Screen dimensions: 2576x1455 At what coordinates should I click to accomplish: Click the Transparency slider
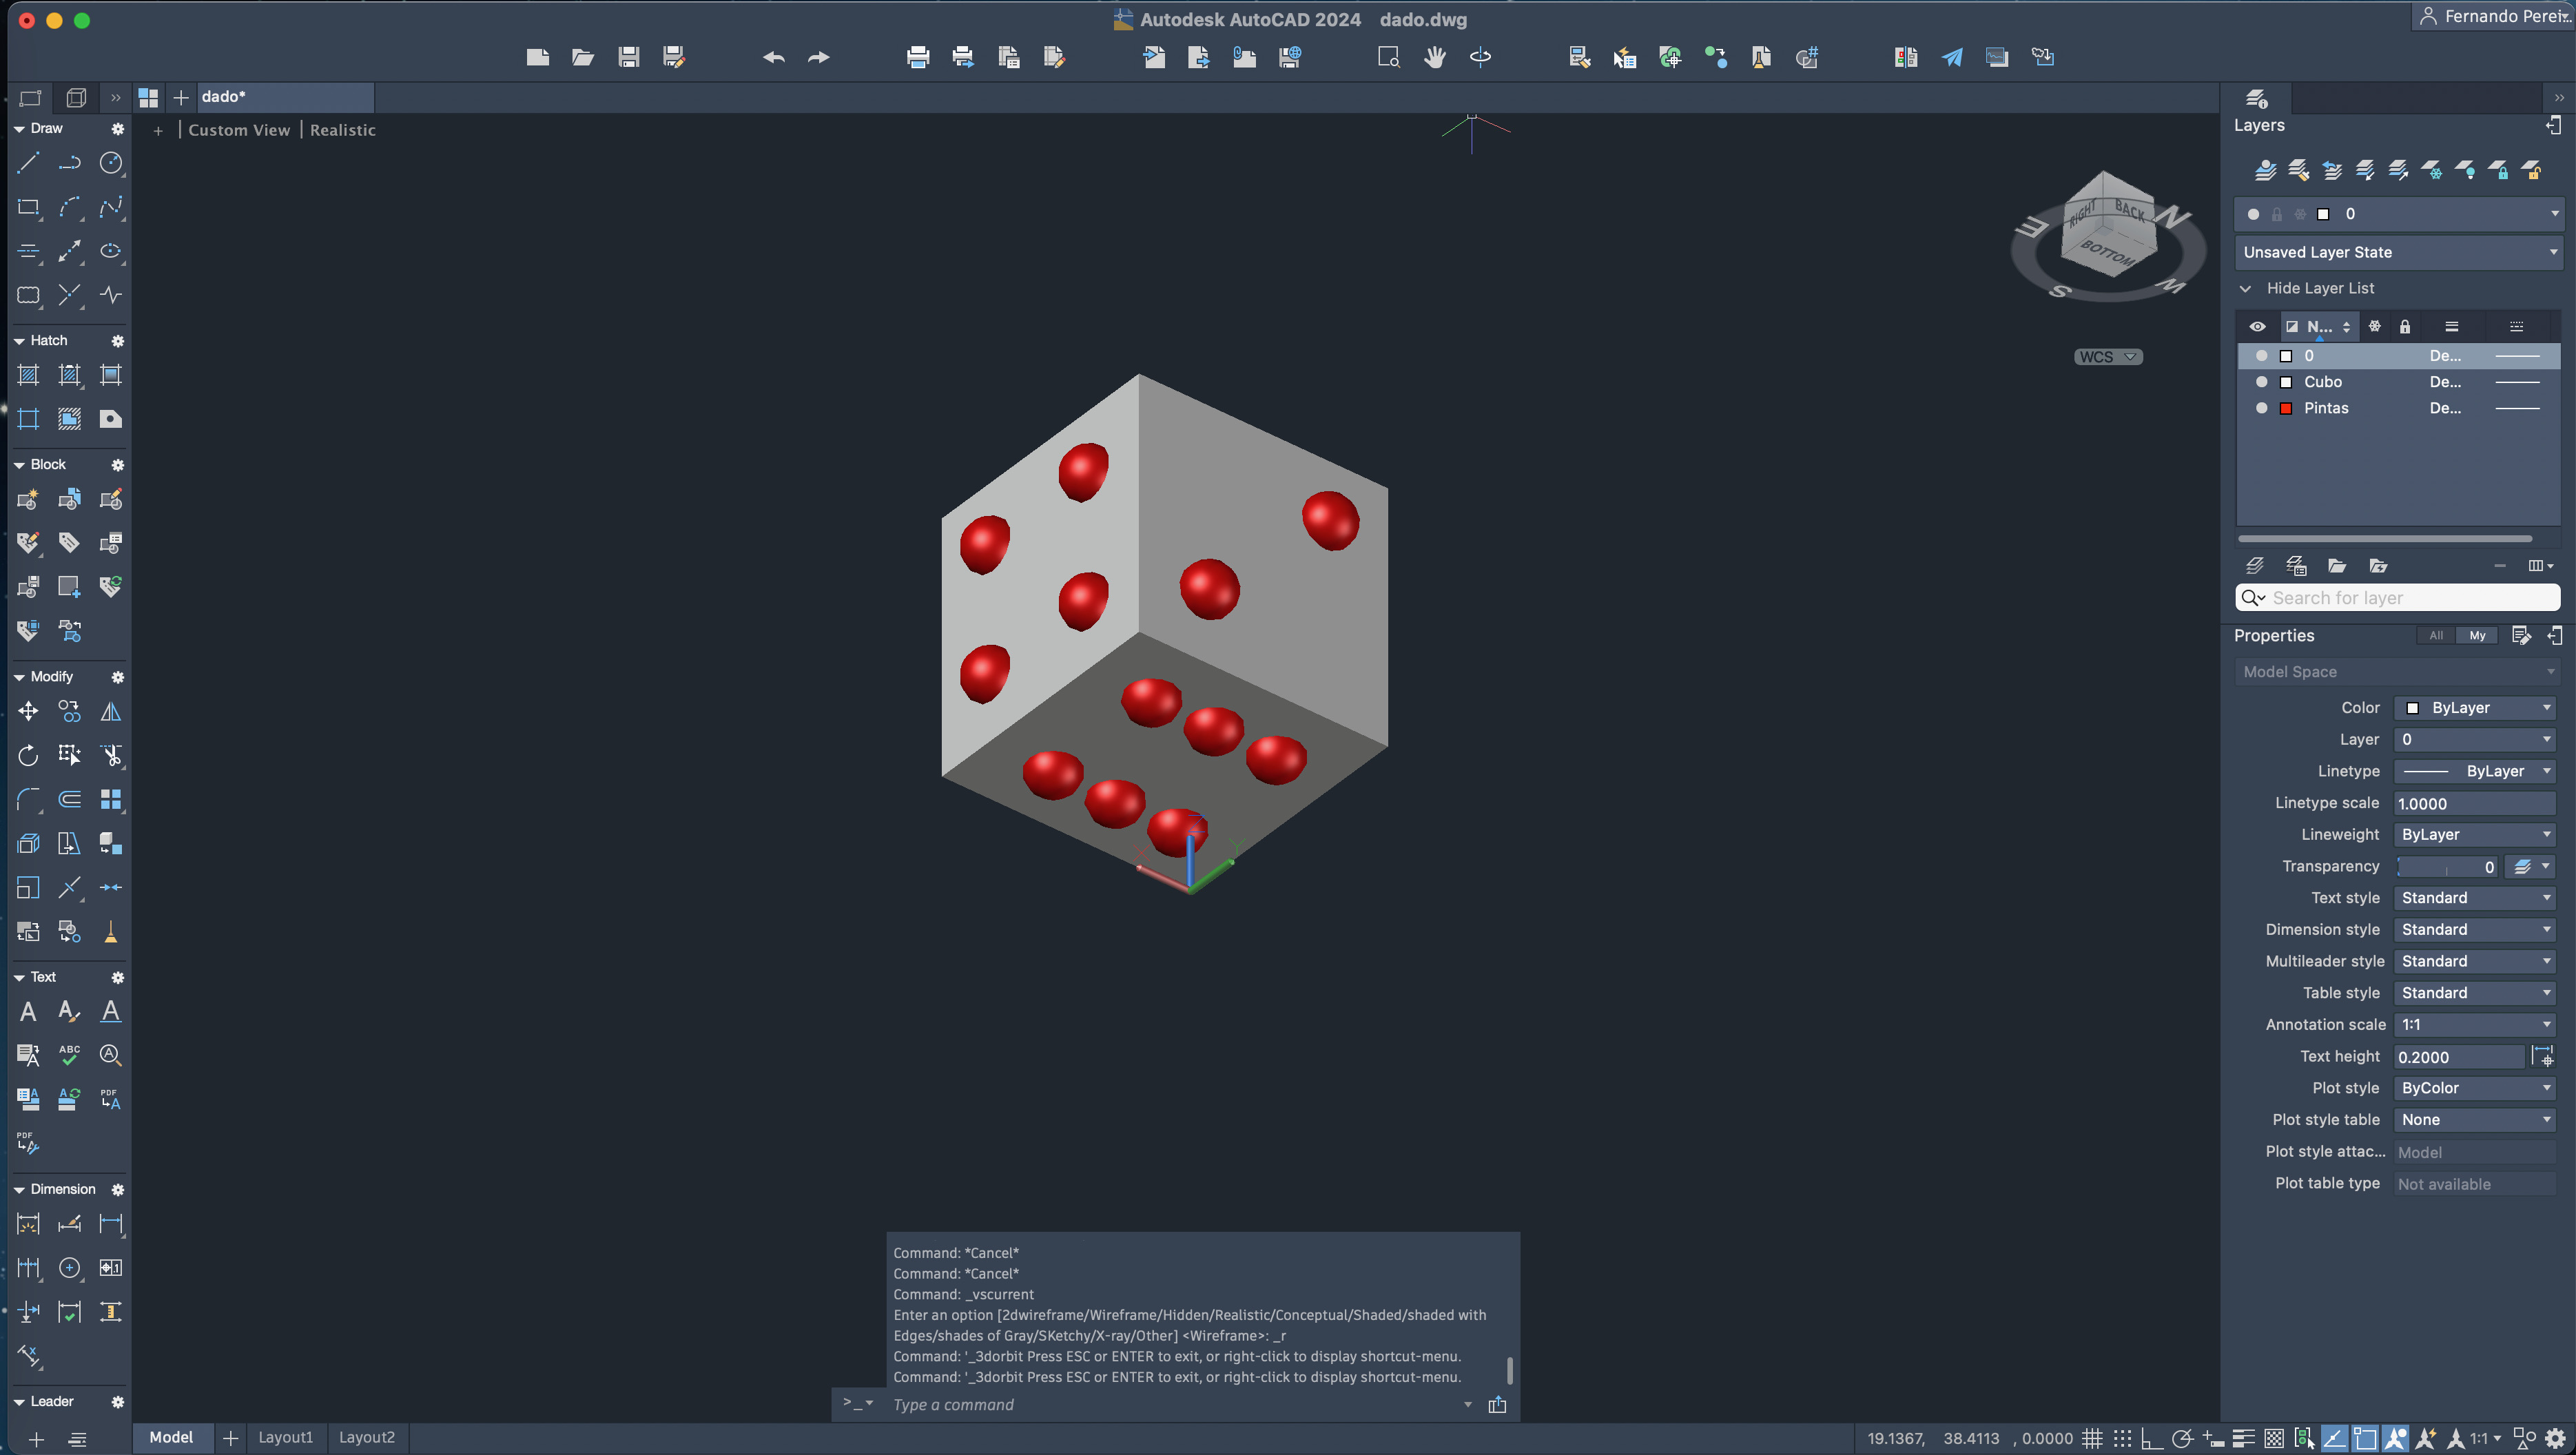tap(2447, 867)
